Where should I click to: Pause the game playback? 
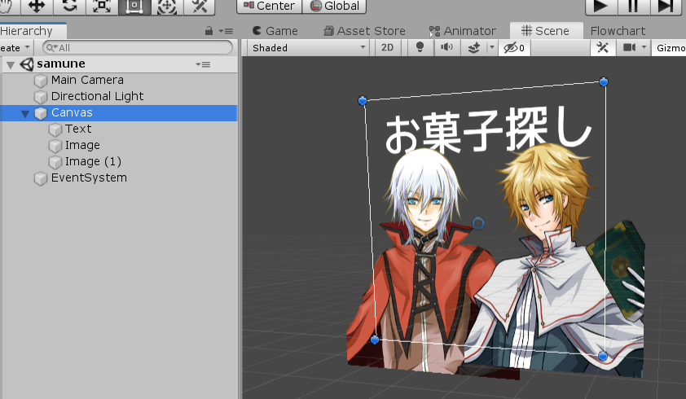point(634,7)
